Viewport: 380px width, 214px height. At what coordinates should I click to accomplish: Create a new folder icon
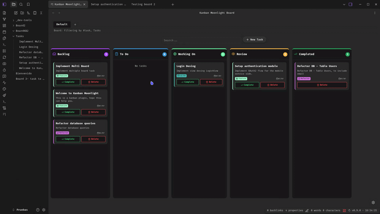coord(22,13)
